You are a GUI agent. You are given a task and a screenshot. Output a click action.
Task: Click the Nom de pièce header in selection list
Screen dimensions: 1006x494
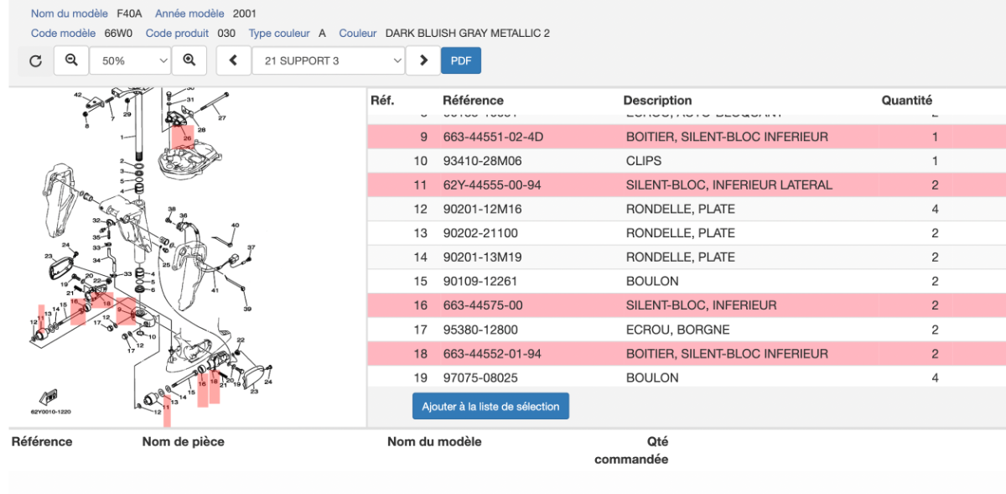183,442
